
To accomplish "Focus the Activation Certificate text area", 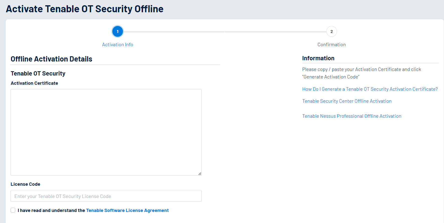I will tap(106, 132).
